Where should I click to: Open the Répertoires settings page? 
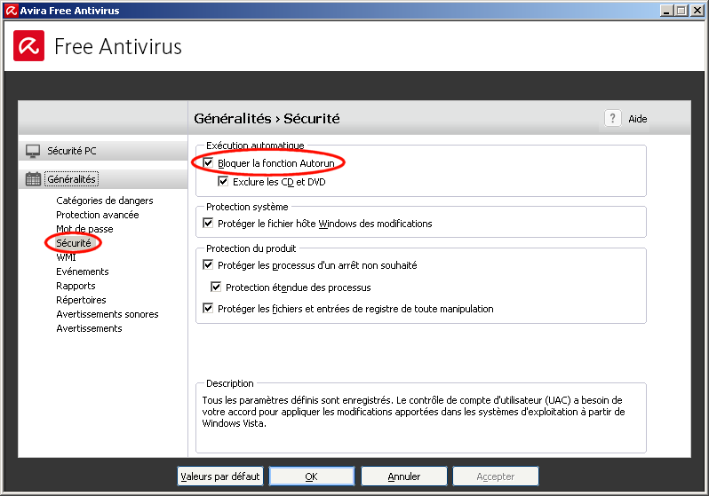pos(81,300)
